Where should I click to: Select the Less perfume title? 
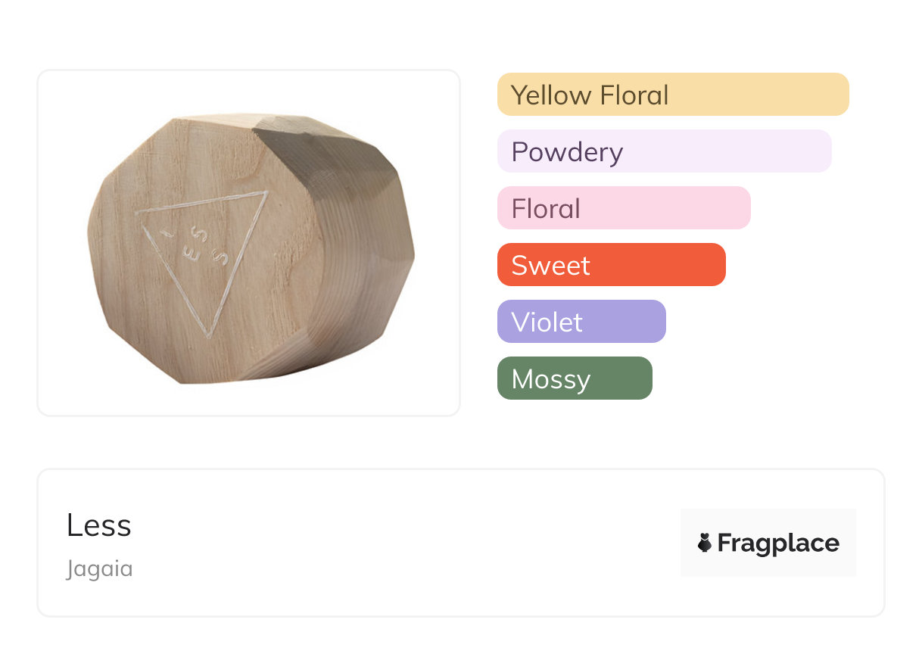pyautogui.click(x=99, y=525)
